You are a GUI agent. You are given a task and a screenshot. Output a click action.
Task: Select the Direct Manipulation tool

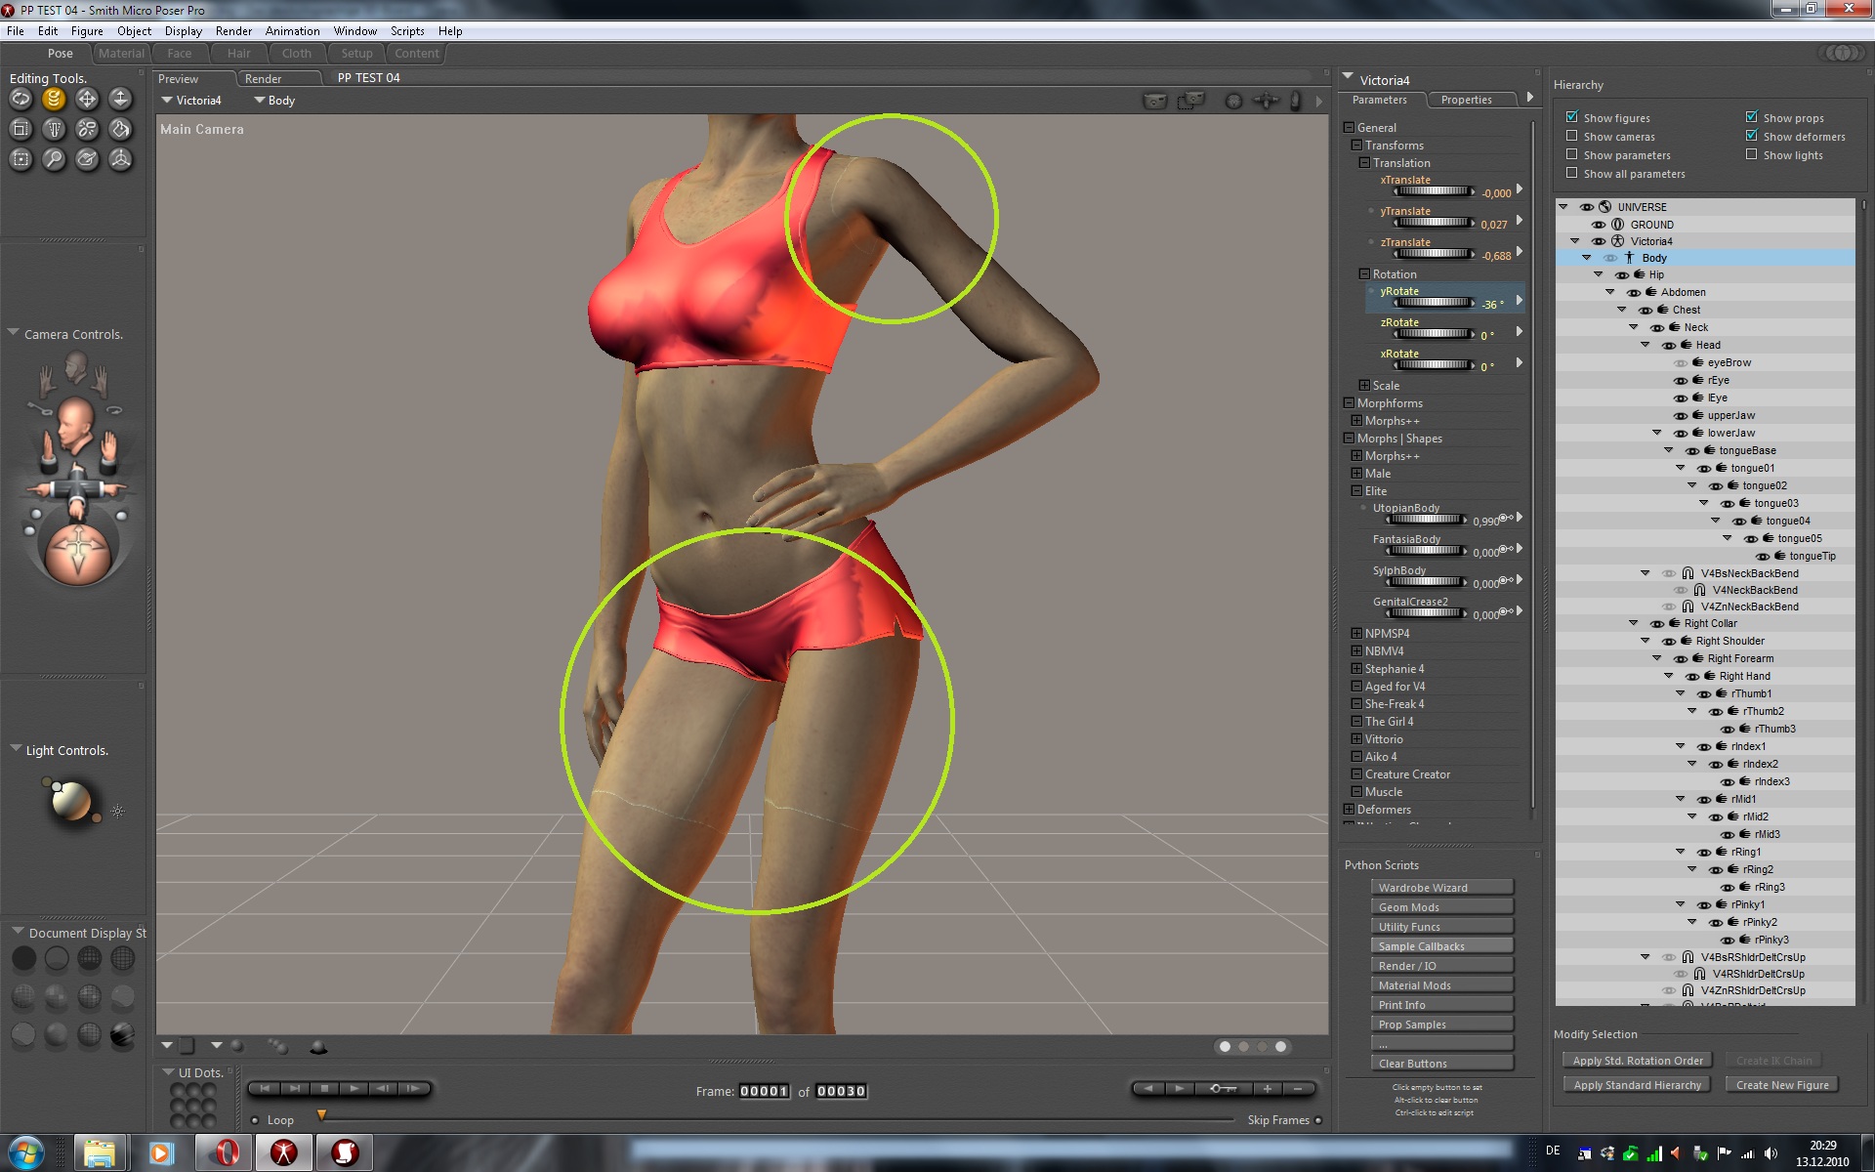(120, 159)
